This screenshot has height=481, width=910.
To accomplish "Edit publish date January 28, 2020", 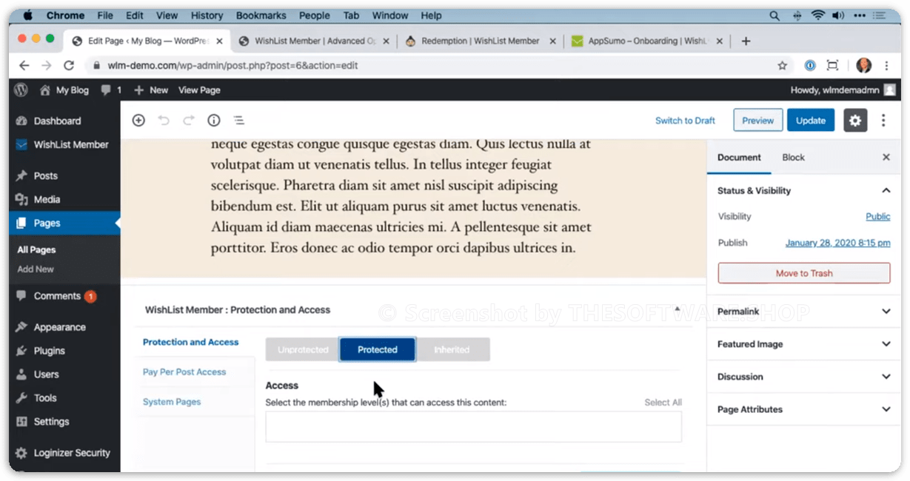I will pos(837,243).
